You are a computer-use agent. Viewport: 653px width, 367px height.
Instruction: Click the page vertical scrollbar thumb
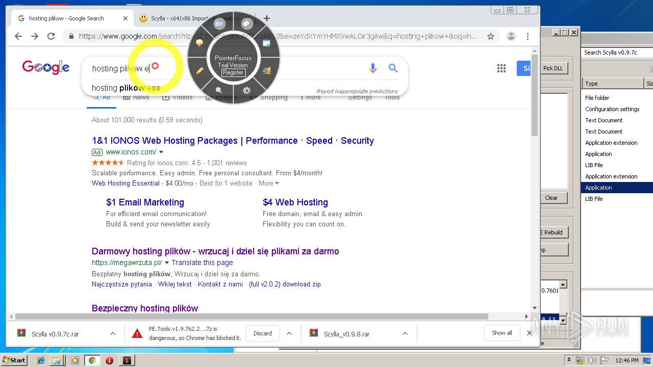535,95
